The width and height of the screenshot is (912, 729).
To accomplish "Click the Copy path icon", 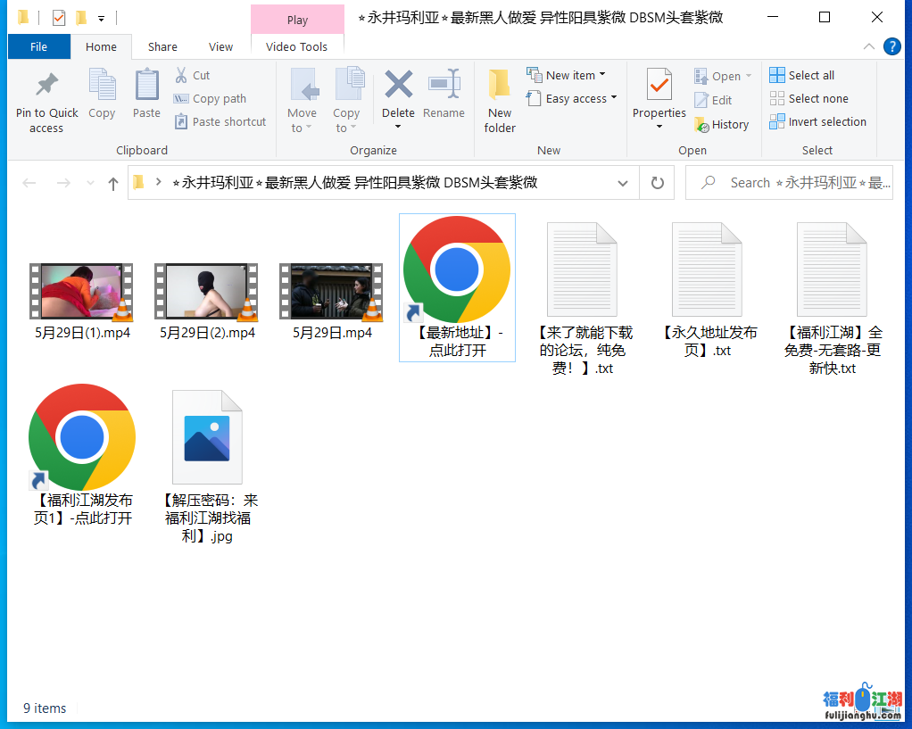I will pyautogui.click(x=181, y=99).
